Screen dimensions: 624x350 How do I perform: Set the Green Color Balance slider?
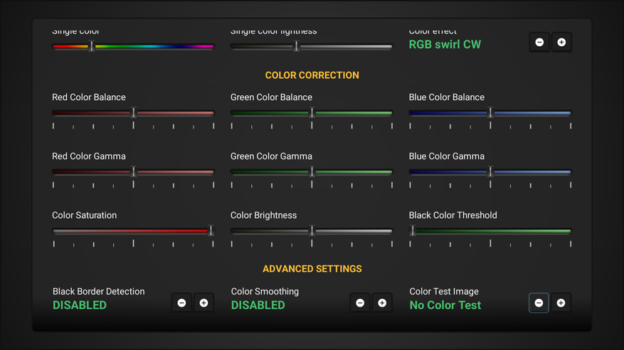tap(311, 113)
